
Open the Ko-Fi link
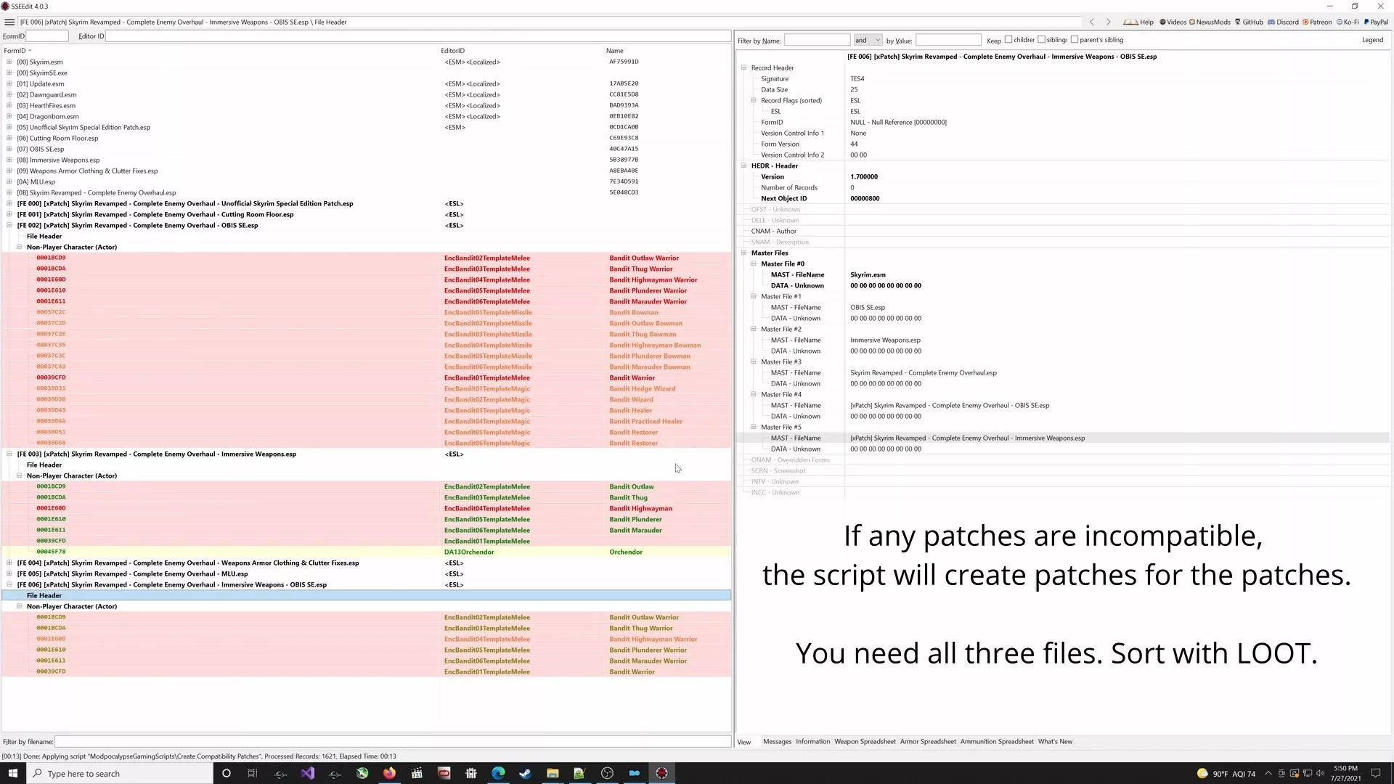pyautogui.click(x=1348, y=22)
